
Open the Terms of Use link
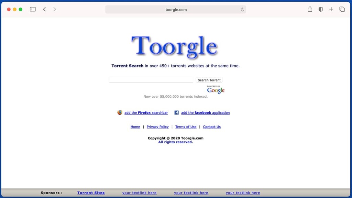[186, 127]
